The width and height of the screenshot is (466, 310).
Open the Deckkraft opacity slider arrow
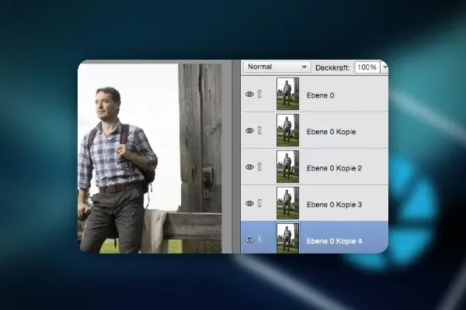384,67
